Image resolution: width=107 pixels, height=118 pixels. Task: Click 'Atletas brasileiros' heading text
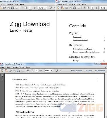pos(25,112)
